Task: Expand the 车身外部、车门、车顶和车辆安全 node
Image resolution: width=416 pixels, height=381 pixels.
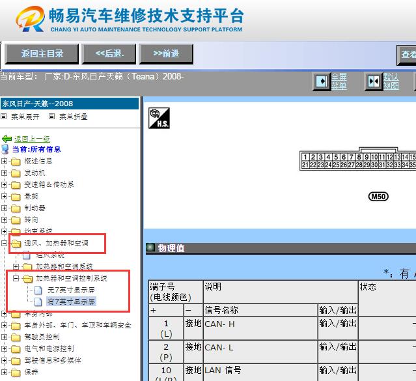Action: tap(4, 325)
